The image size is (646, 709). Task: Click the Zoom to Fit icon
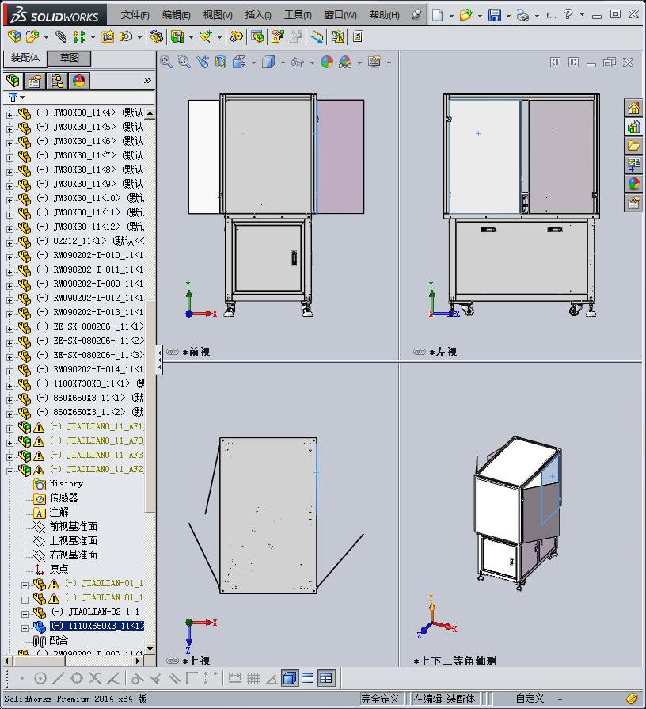[166, 62]
